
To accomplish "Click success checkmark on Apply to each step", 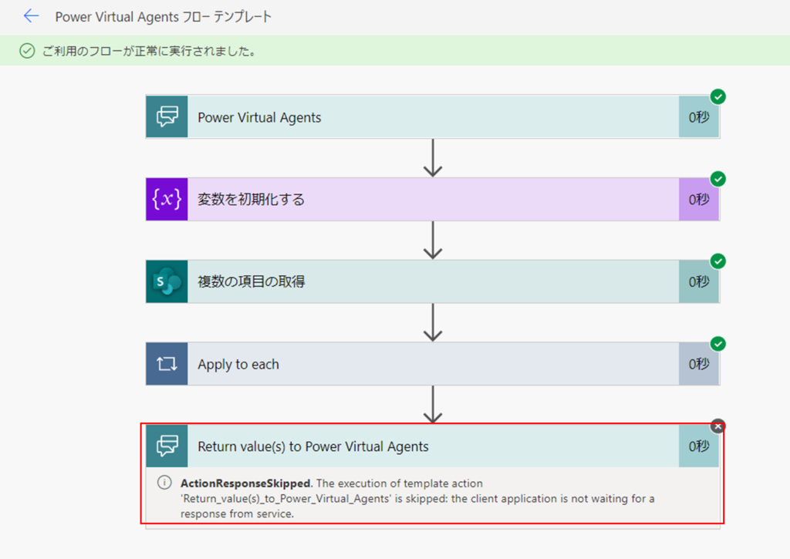I will (718, 343).
